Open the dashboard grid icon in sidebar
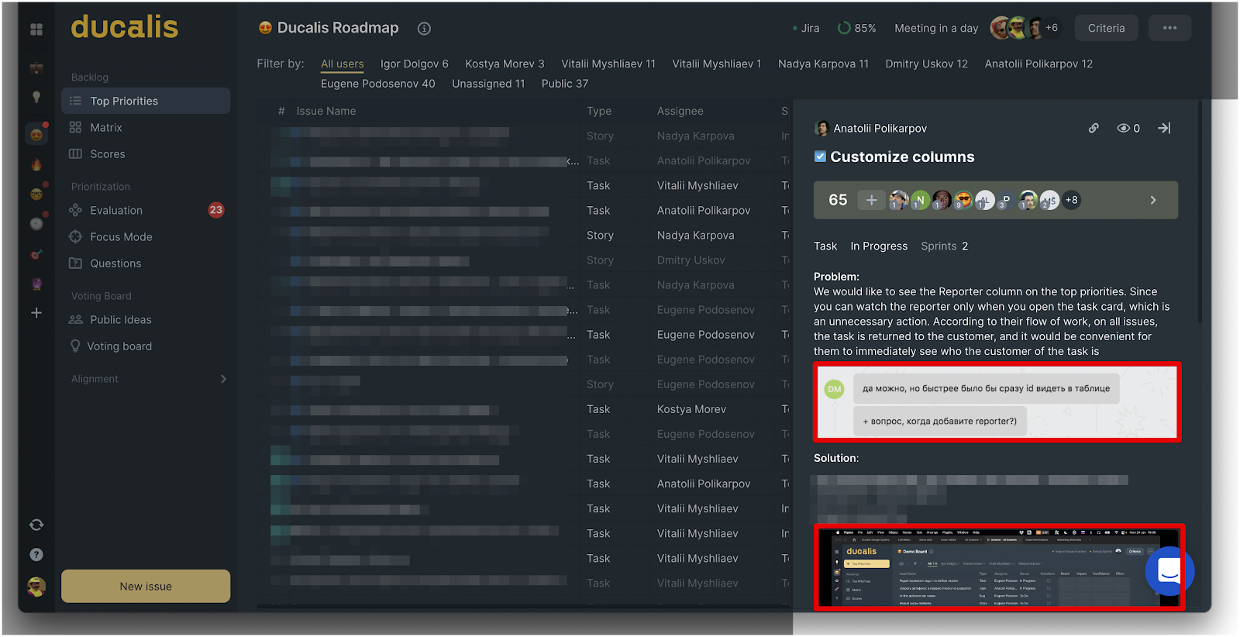Viewport: 1240px width, 637px height. click(36, 29)
